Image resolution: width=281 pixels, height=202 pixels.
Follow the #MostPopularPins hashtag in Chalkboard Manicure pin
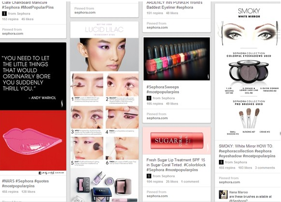point(37,7)
